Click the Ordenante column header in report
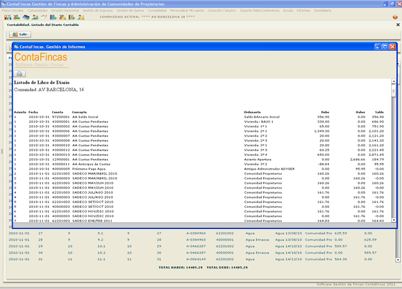 (x=252, y=112)
